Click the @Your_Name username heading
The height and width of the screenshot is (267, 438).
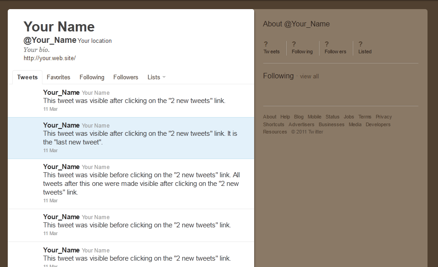pos(50,40)
